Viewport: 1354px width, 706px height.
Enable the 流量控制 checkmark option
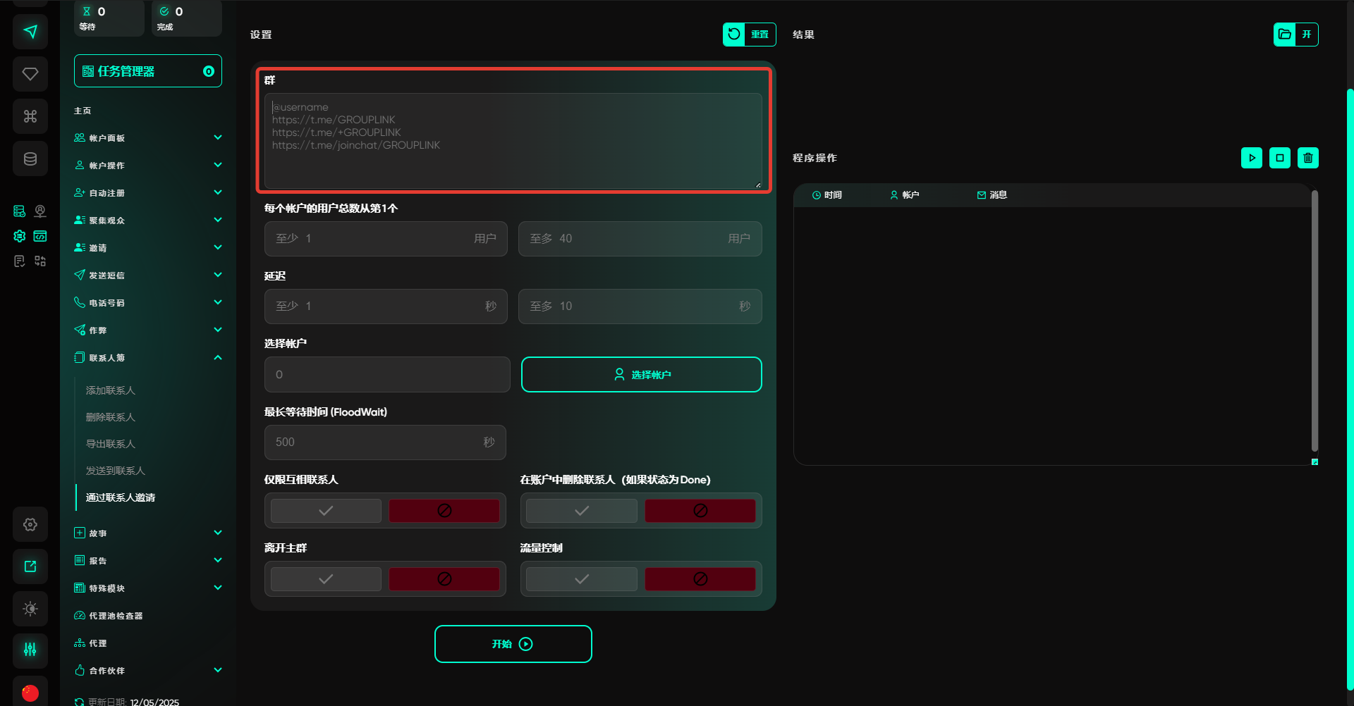pos(582,579)
